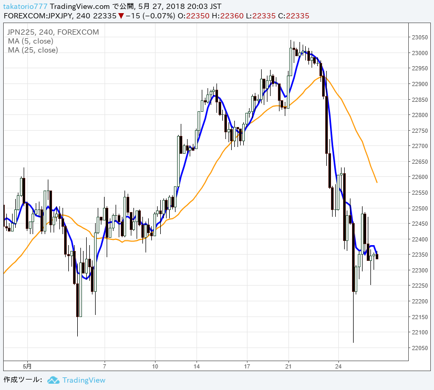The image size is (434, 390).
Task: Select the MA (5, close) indicator label
Action: click(30, 41)
